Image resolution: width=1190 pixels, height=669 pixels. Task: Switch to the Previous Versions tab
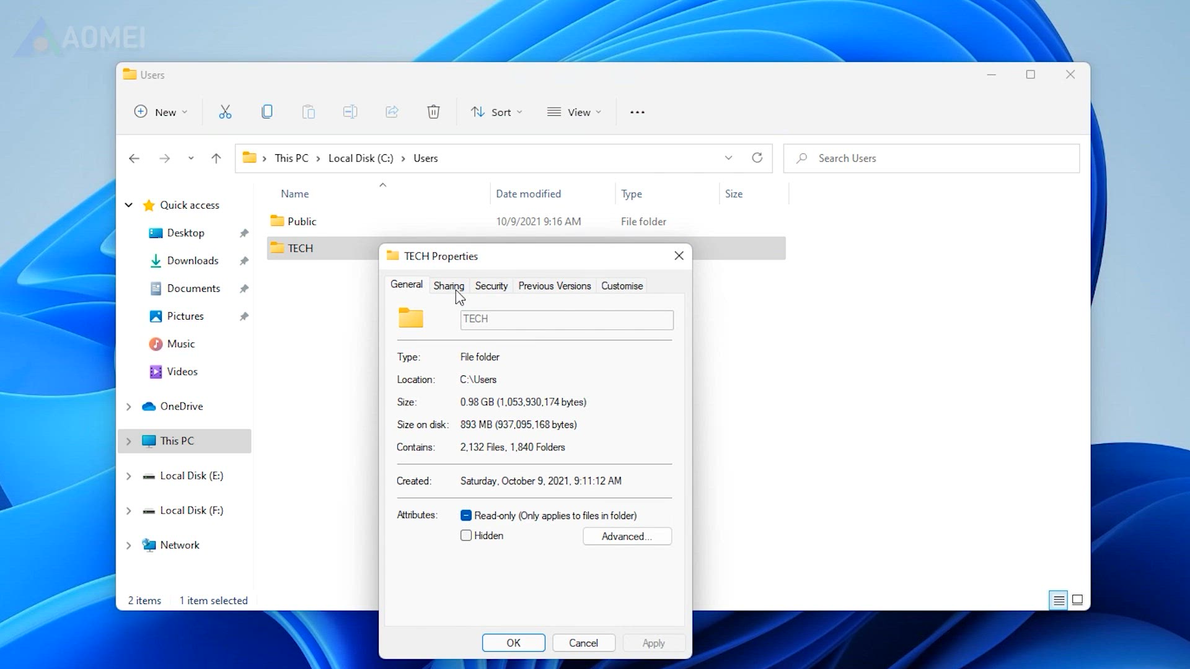click(555, 286)
